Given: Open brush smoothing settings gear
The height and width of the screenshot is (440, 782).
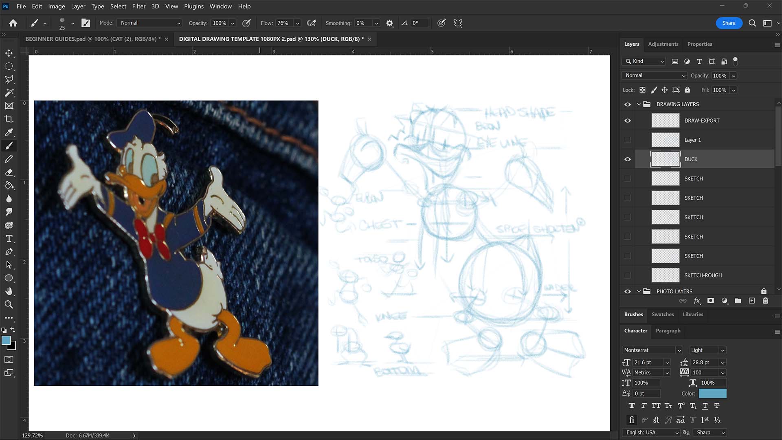Looking at the screenshot, I should point(390,23).
